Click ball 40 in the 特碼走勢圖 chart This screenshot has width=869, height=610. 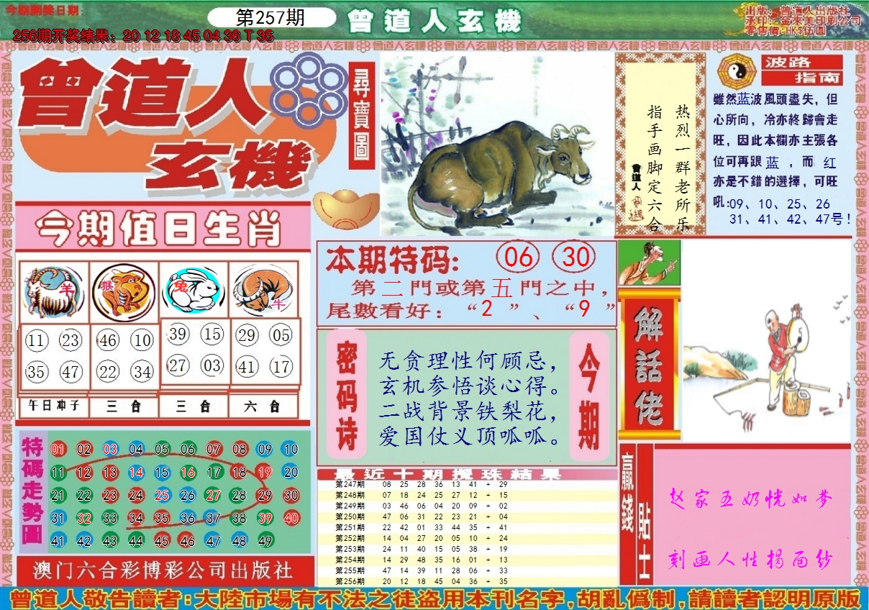(291, 519)
